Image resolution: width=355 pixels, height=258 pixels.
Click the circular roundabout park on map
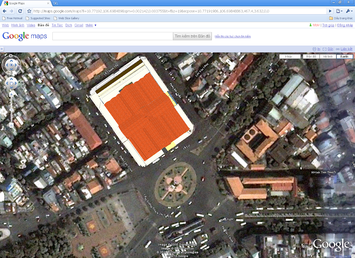[176, 185]
